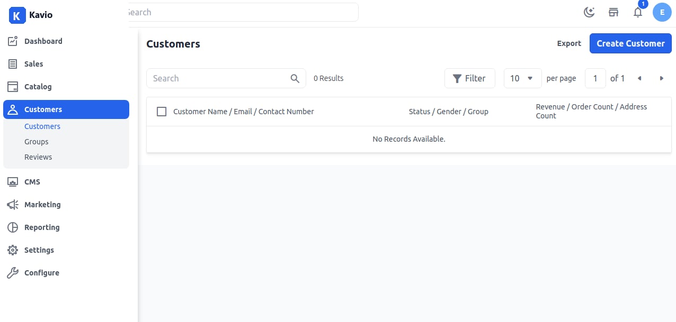Image resolution: width=676 pixels, height=322 pixels.
Task: Tick the select-all customers checkbox
Action: pos(162,112)
